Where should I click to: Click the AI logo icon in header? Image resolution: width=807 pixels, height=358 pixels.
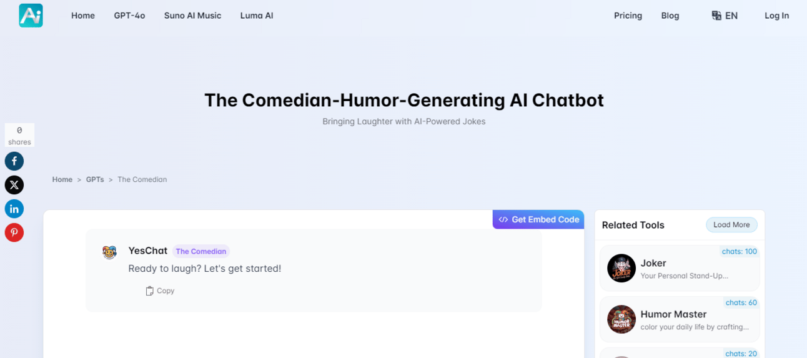(31, 16)
